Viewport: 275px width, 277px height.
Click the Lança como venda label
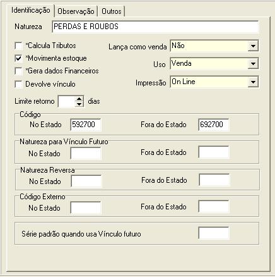click(x=137, y=47)
